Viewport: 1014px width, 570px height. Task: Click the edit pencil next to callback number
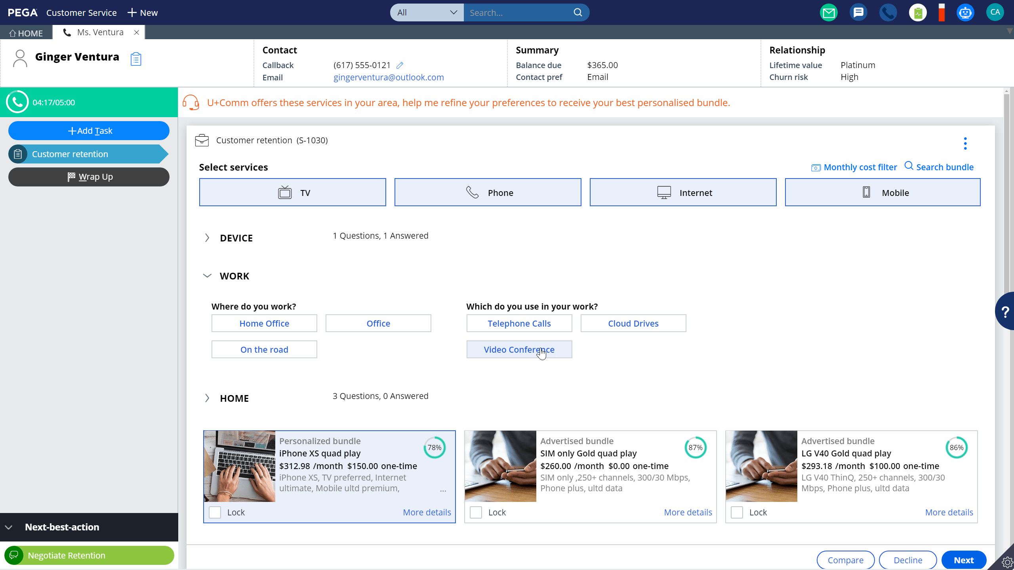[x=400, y=65]
